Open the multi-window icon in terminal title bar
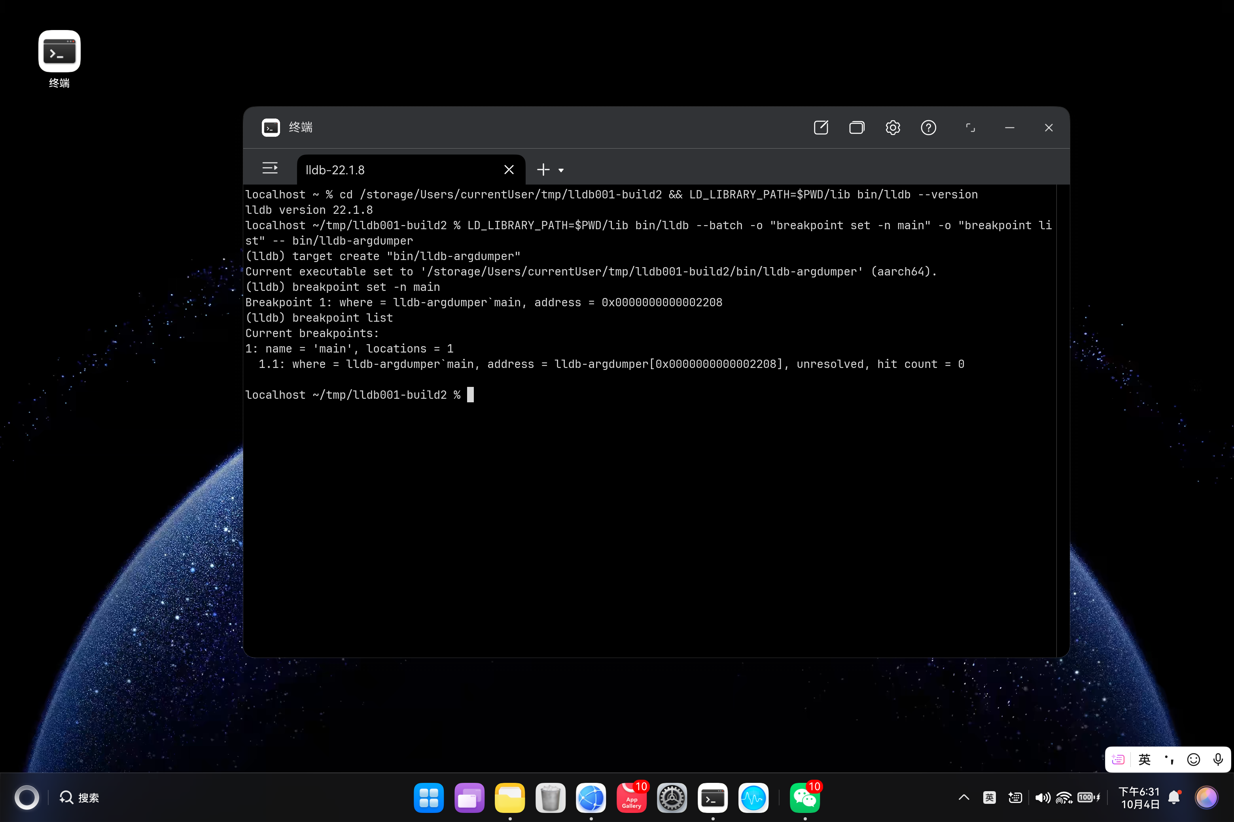 click(857, 127)
